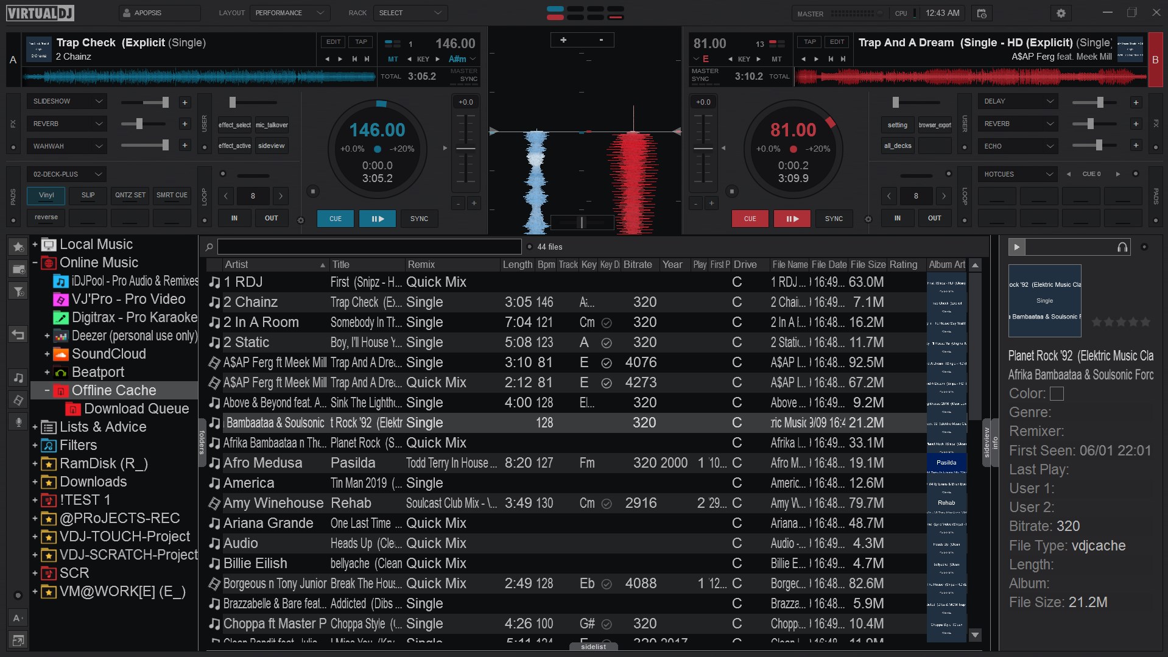Sort by the Title column header
Image resolution: width=1168 pixels, height=657 pixels.
367,264
